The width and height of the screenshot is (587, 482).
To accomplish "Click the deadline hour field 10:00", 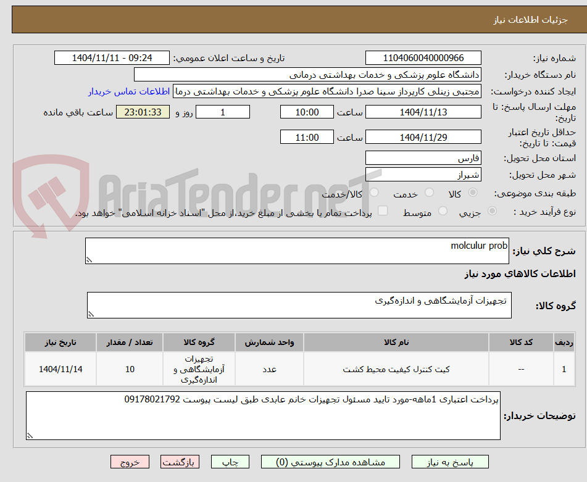I will [x=307, y=112].
